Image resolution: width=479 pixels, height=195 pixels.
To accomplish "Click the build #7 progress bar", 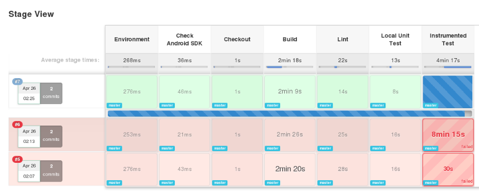I will click(x=290, y=113).
